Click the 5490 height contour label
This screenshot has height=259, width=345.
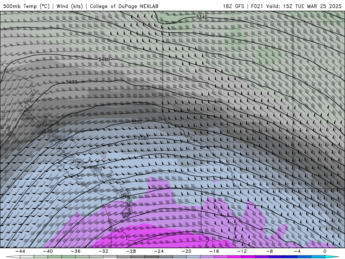point(72,82)
